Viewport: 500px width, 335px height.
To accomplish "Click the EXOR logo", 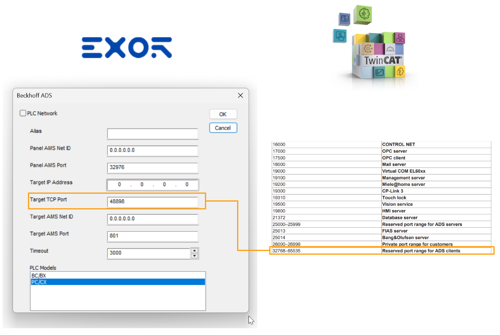I will pos(127,47).
